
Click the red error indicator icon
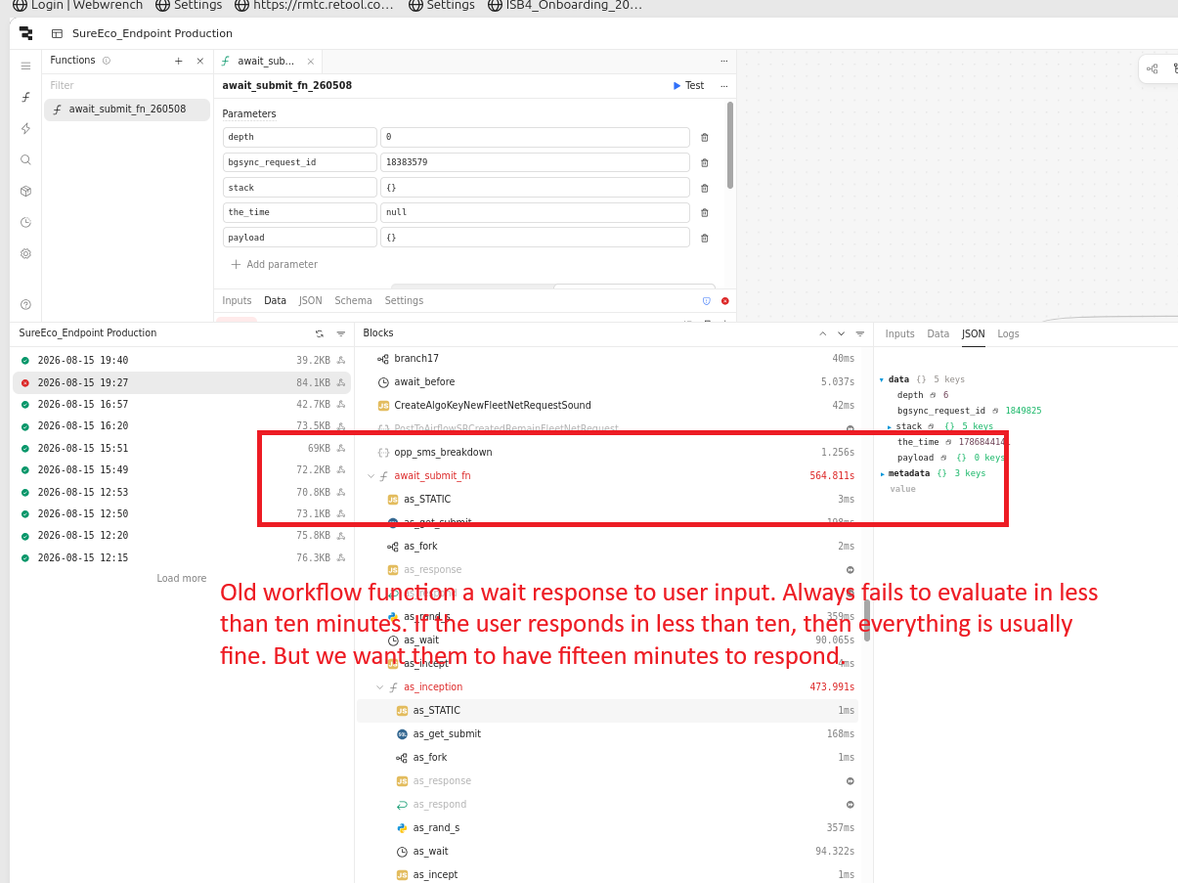[724, 301]
